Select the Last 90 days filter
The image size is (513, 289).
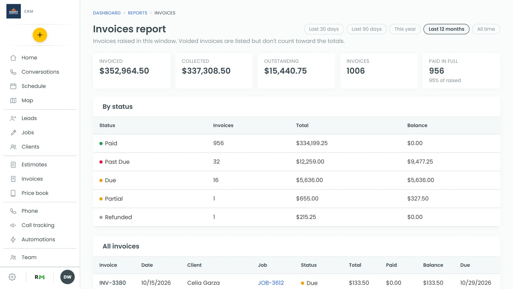366,29
